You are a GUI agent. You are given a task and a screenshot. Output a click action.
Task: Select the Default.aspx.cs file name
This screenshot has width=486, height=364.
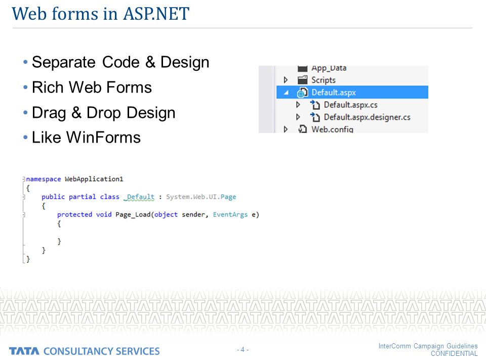[350, 105]
